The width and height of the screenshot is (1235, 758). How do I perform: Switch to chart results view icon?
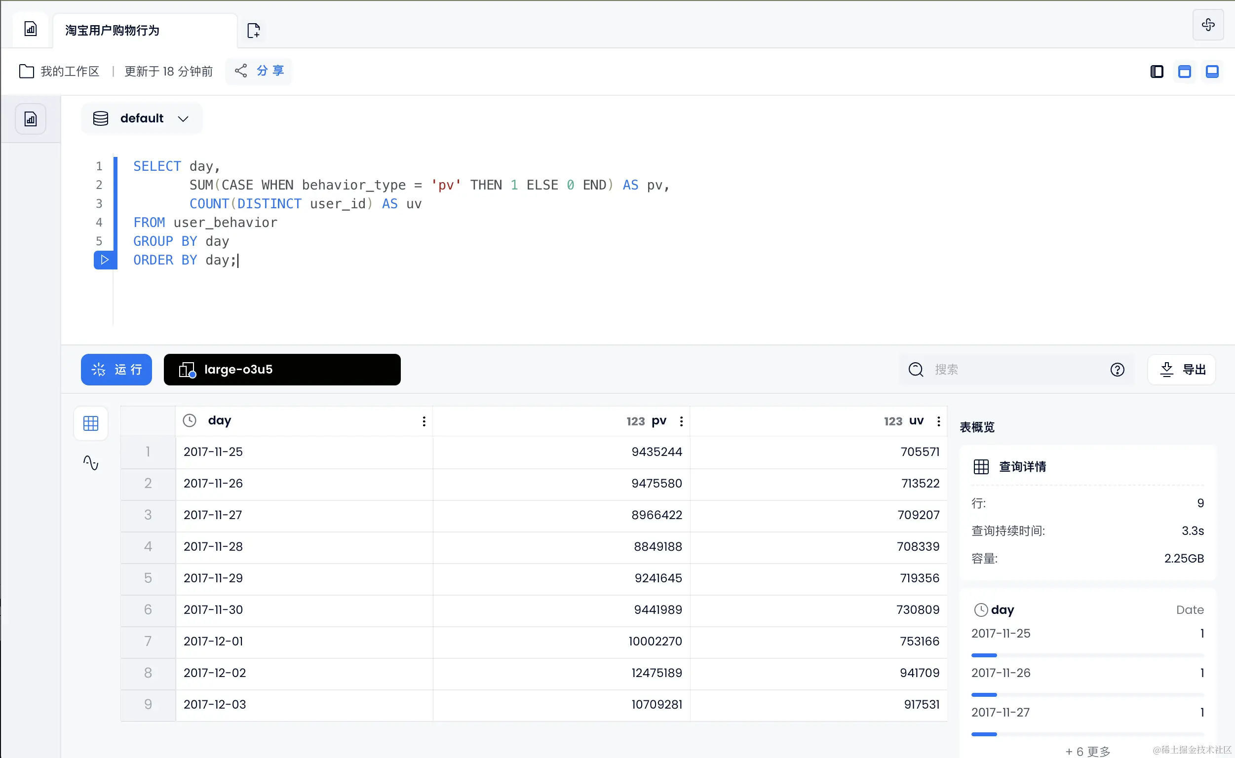click(91, 462)
